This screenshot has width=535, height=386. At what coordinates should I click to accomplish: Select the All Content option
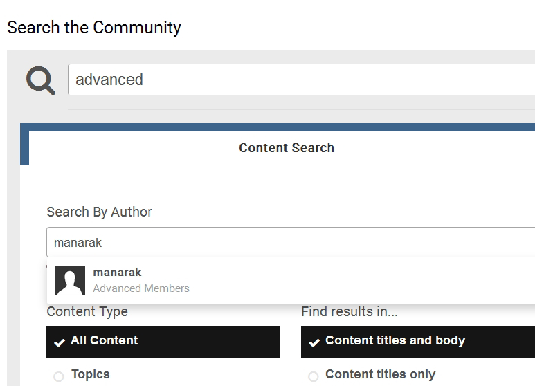[163, 342]
